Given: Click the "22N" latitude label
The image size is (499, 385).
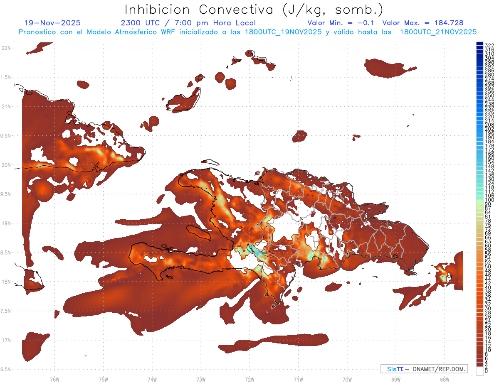Looking at the screenshot, I should tap(6, 48).
